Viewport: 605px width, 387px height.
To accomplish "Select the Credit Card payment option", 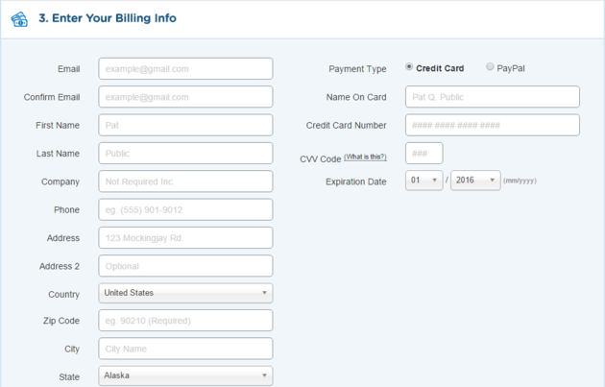I will coord(410,67).
